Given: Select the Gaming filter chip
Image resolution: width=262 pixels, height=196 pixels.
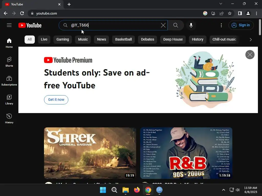Looking at the screenshot, I should 63,40.
